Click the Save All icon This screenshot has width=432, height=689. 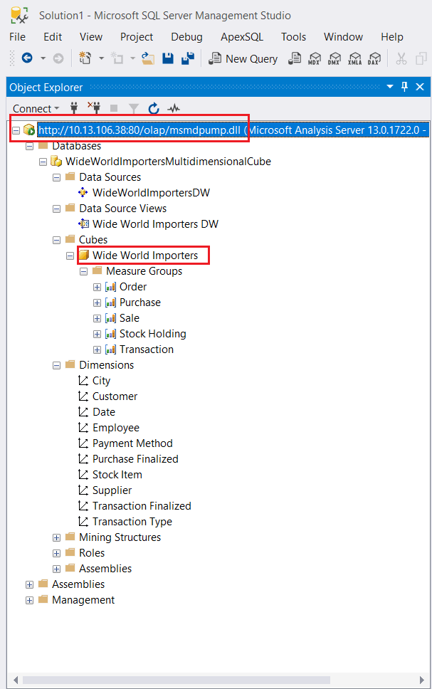(189, 59)
